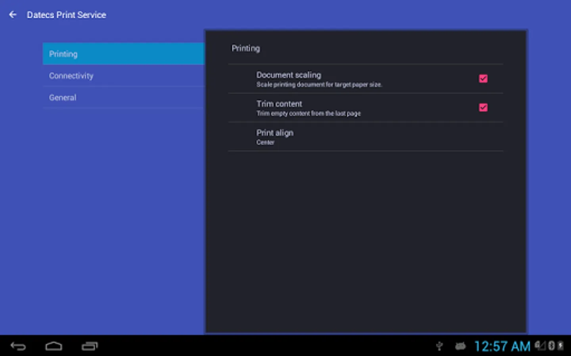Tap the USB connection status icon
This screenshot has height=356, width=571.
point(439,346)
